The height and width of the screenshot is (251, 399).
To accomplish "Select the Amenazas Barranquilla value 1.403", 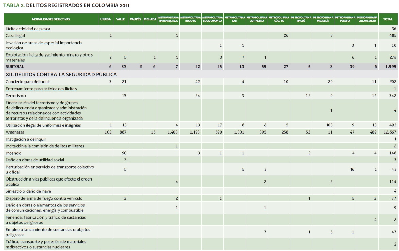I will tap(172, 132).
